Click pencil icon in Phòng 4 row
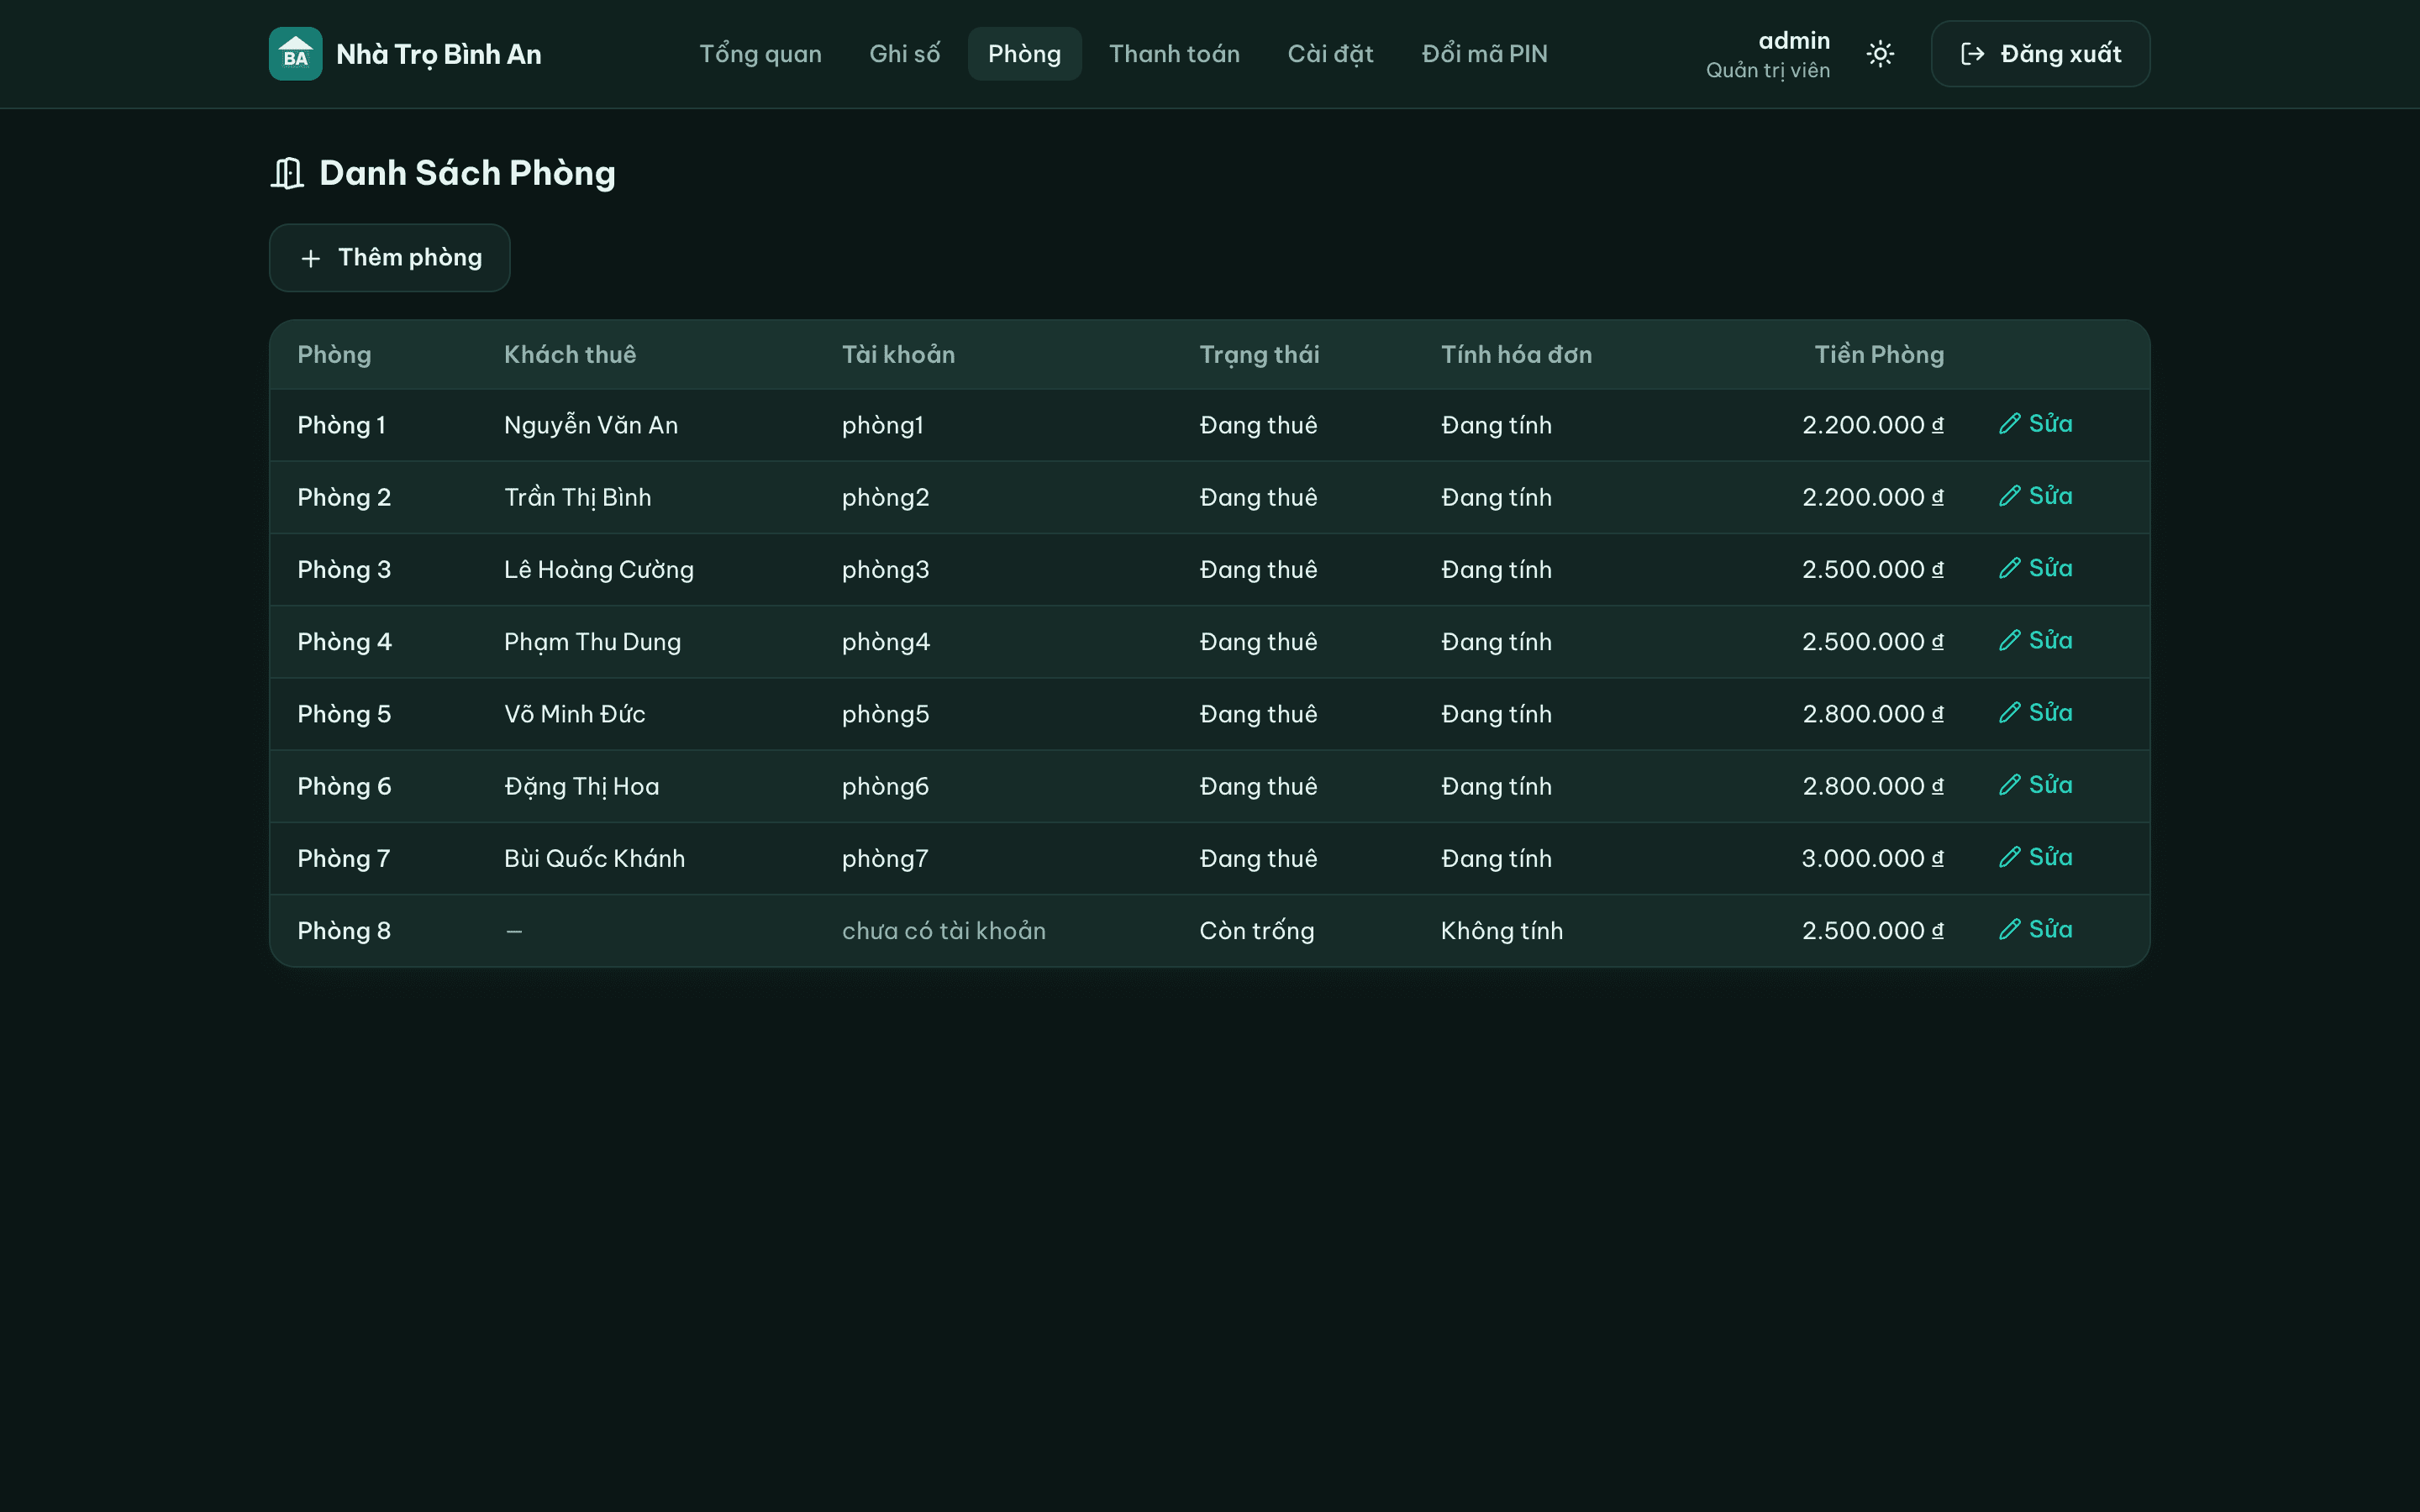This screenshot has height=1512, width=2420. coord(2009,640)
